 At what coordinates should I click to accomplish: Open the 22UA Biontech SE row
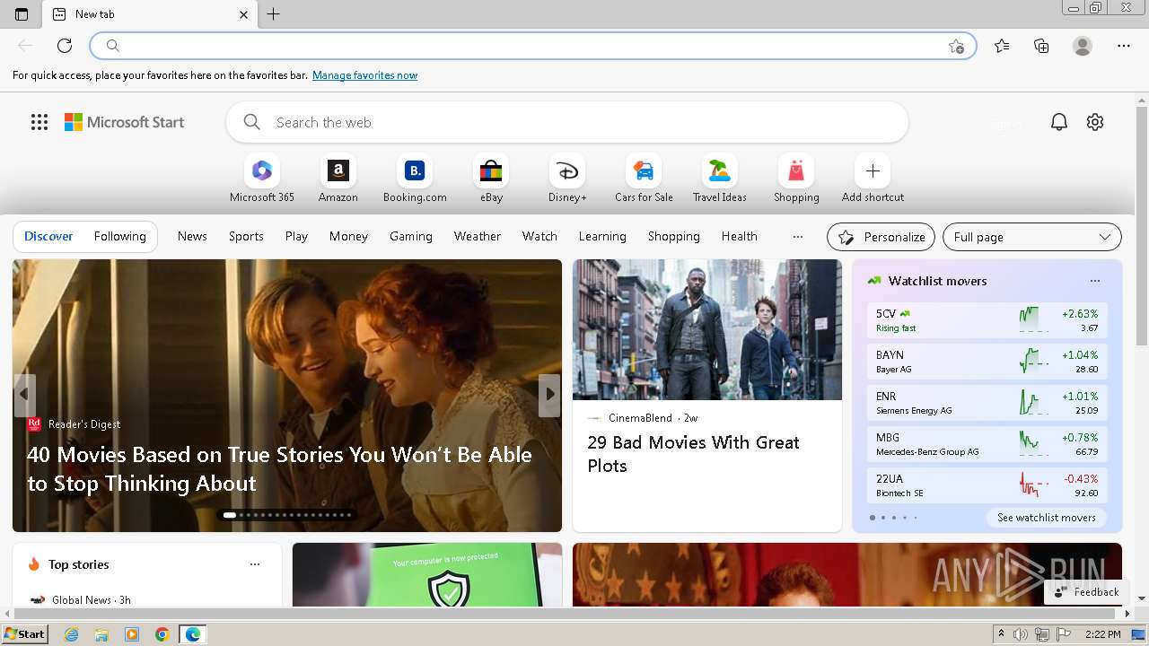pos(987,485)
